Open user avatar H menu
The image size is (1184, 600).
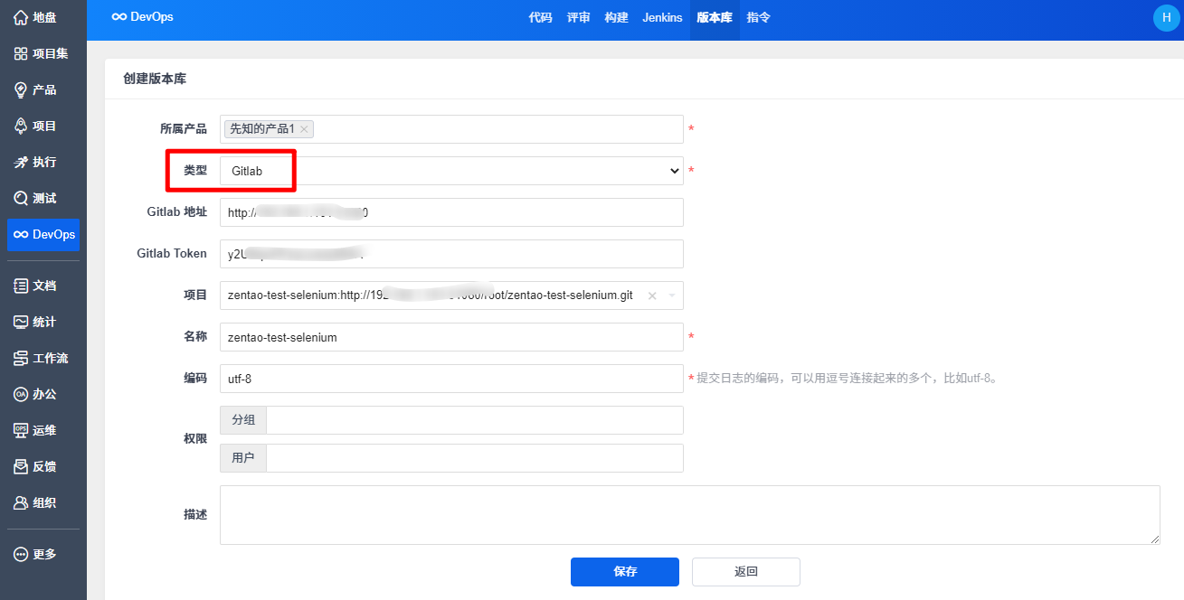[x=1166, y=17]
